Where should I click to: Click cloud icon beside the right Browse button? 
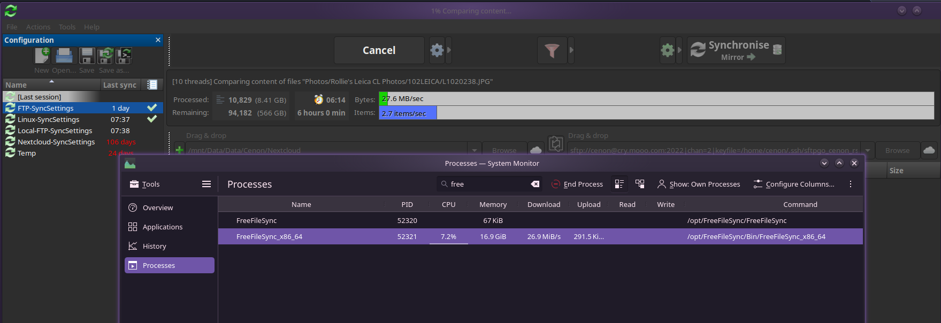pyautogui.click(x=929, y=150)
